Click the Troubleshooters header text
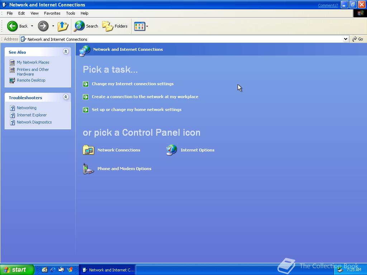The width and height of the screenshot is (367, 275). [x=25, y=98]
